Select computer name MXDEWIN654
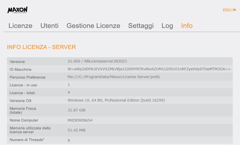 pyautogui.click(x=80, y=120)
